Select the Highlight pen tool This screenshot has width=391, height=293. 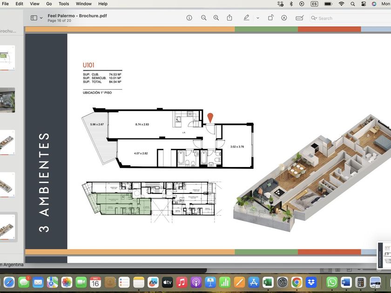(246, 18)
